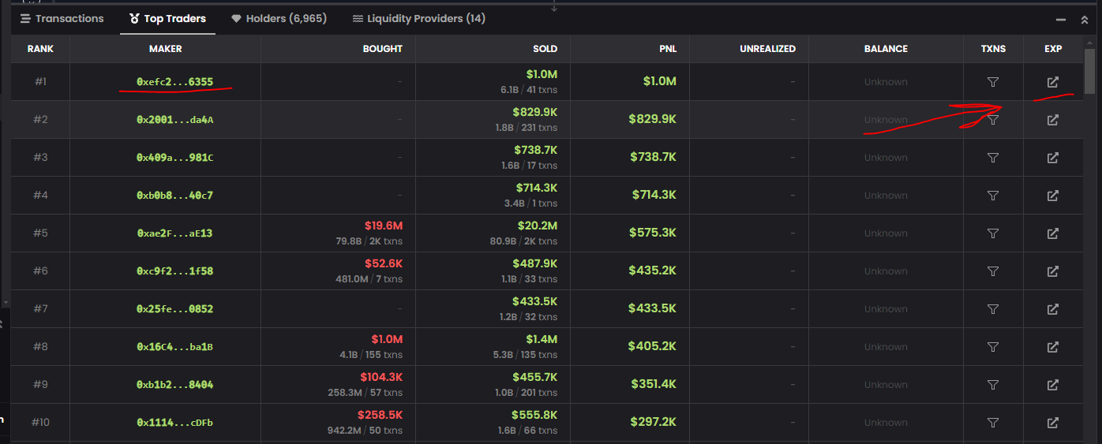The image size is (1102, 444).
Task: Click maker address 0x25fe...0852
Action: [x=174, y=309]
